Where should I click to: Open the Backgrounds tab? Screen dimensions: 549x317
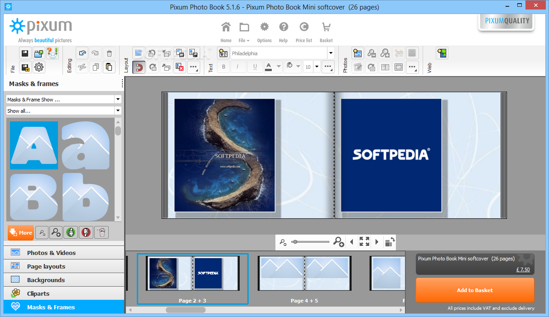click(x=64, y=280)
